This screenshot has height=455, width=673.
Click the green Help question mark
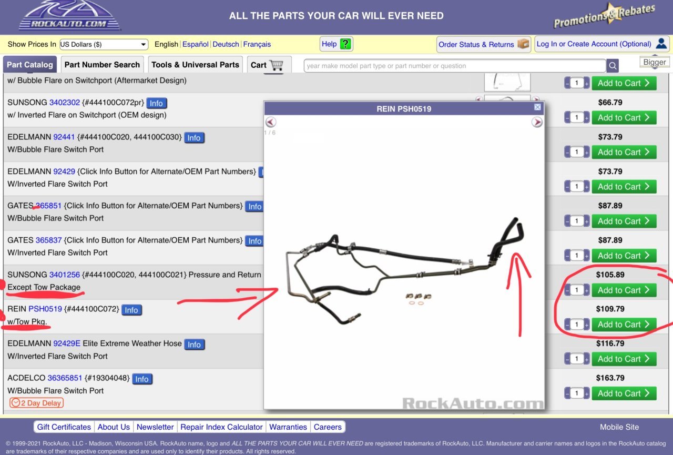click(x=345, y=44)
